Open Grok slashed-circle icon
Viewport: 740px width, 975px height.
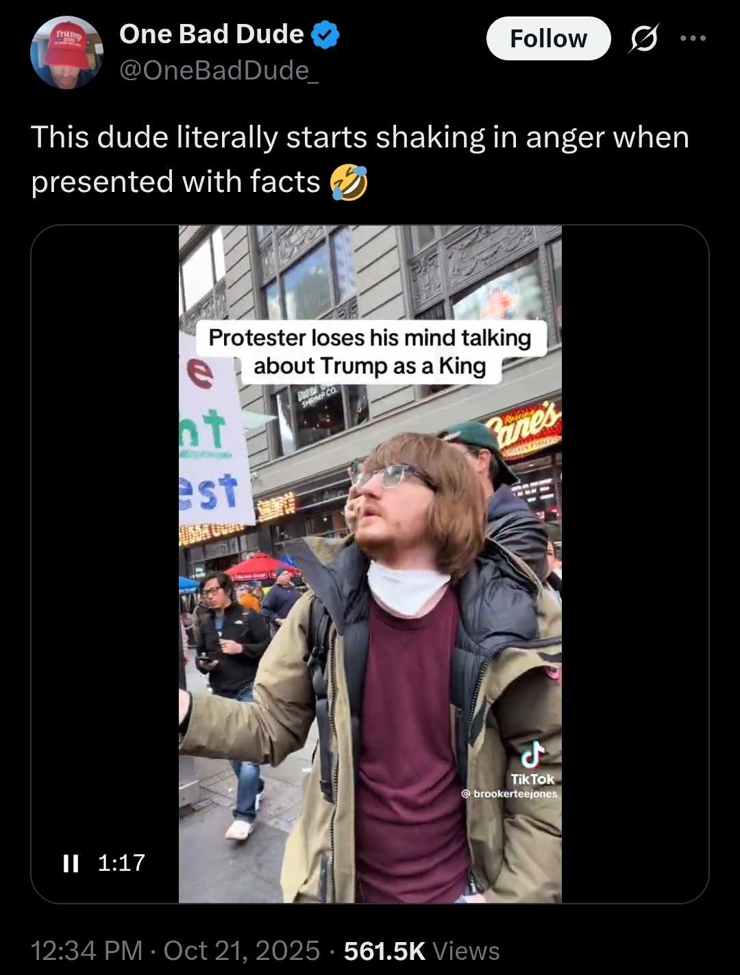pyautogui.click(x=644, y=38)
